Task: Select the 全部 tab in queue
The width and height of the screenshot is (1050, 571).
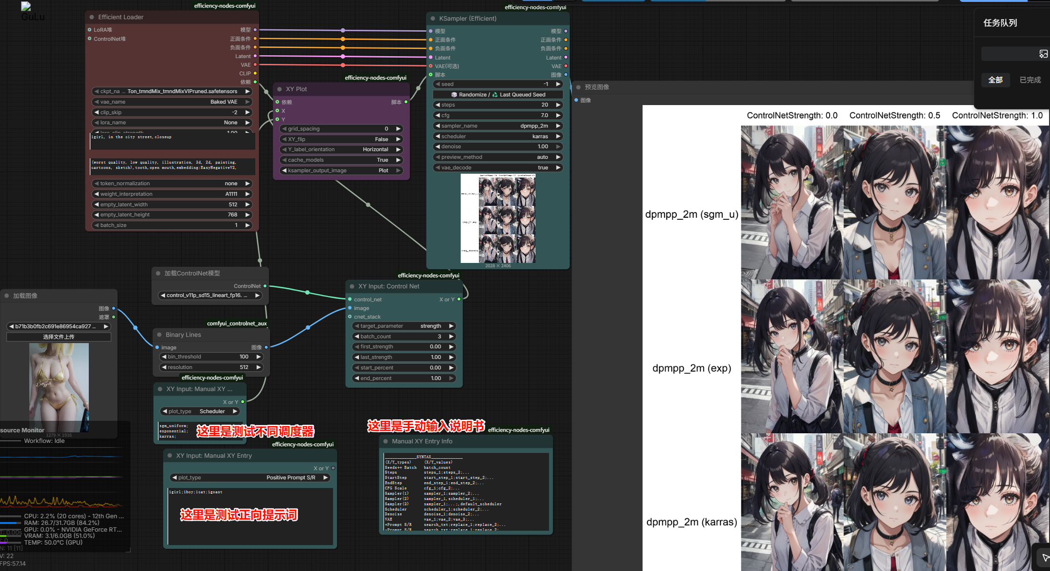Action: pyautogui.click(x=995, y=80)
